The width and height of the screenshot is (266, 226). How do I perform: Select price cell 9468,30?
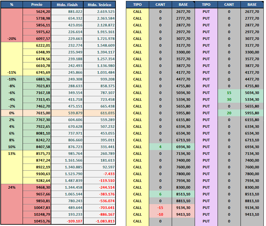37,187
